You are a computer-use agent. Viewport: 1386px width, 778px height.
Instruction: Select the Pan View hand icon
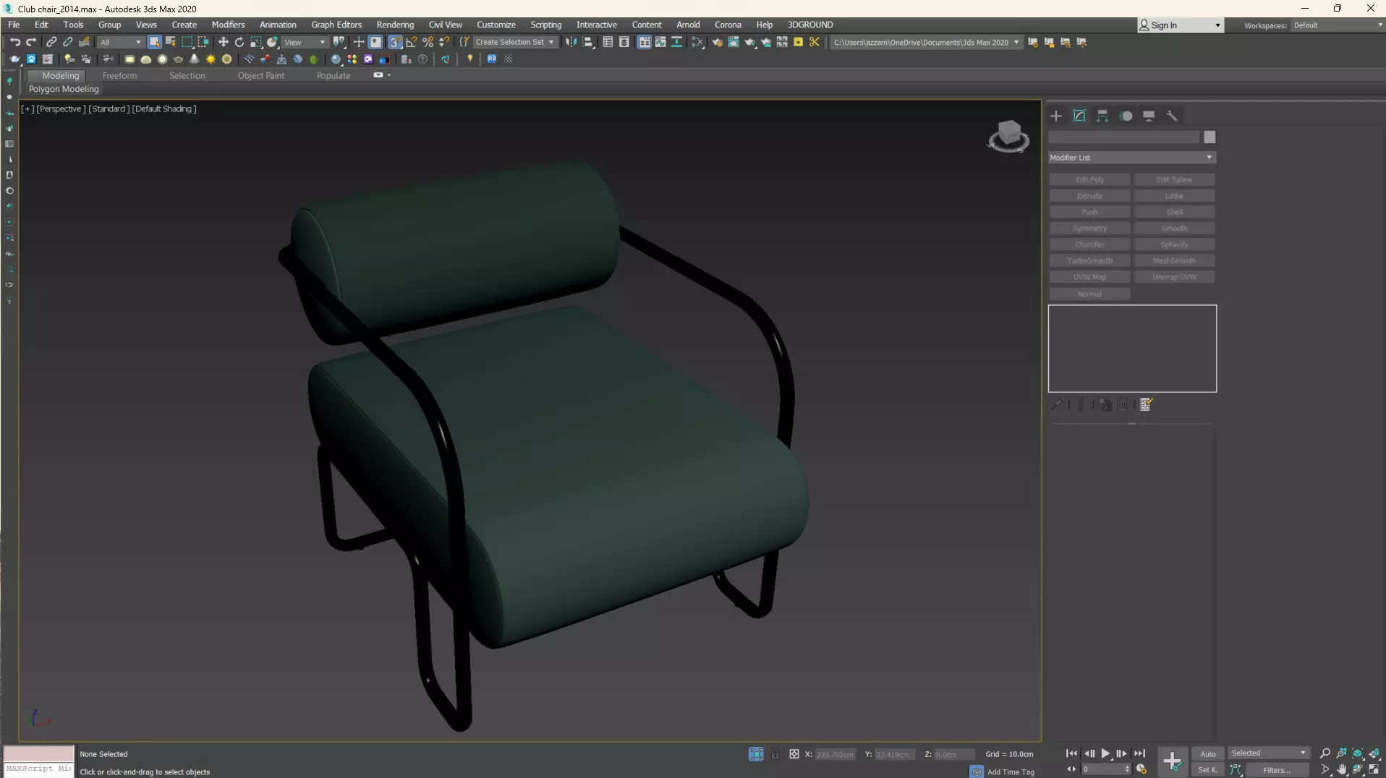point(1342,769)
